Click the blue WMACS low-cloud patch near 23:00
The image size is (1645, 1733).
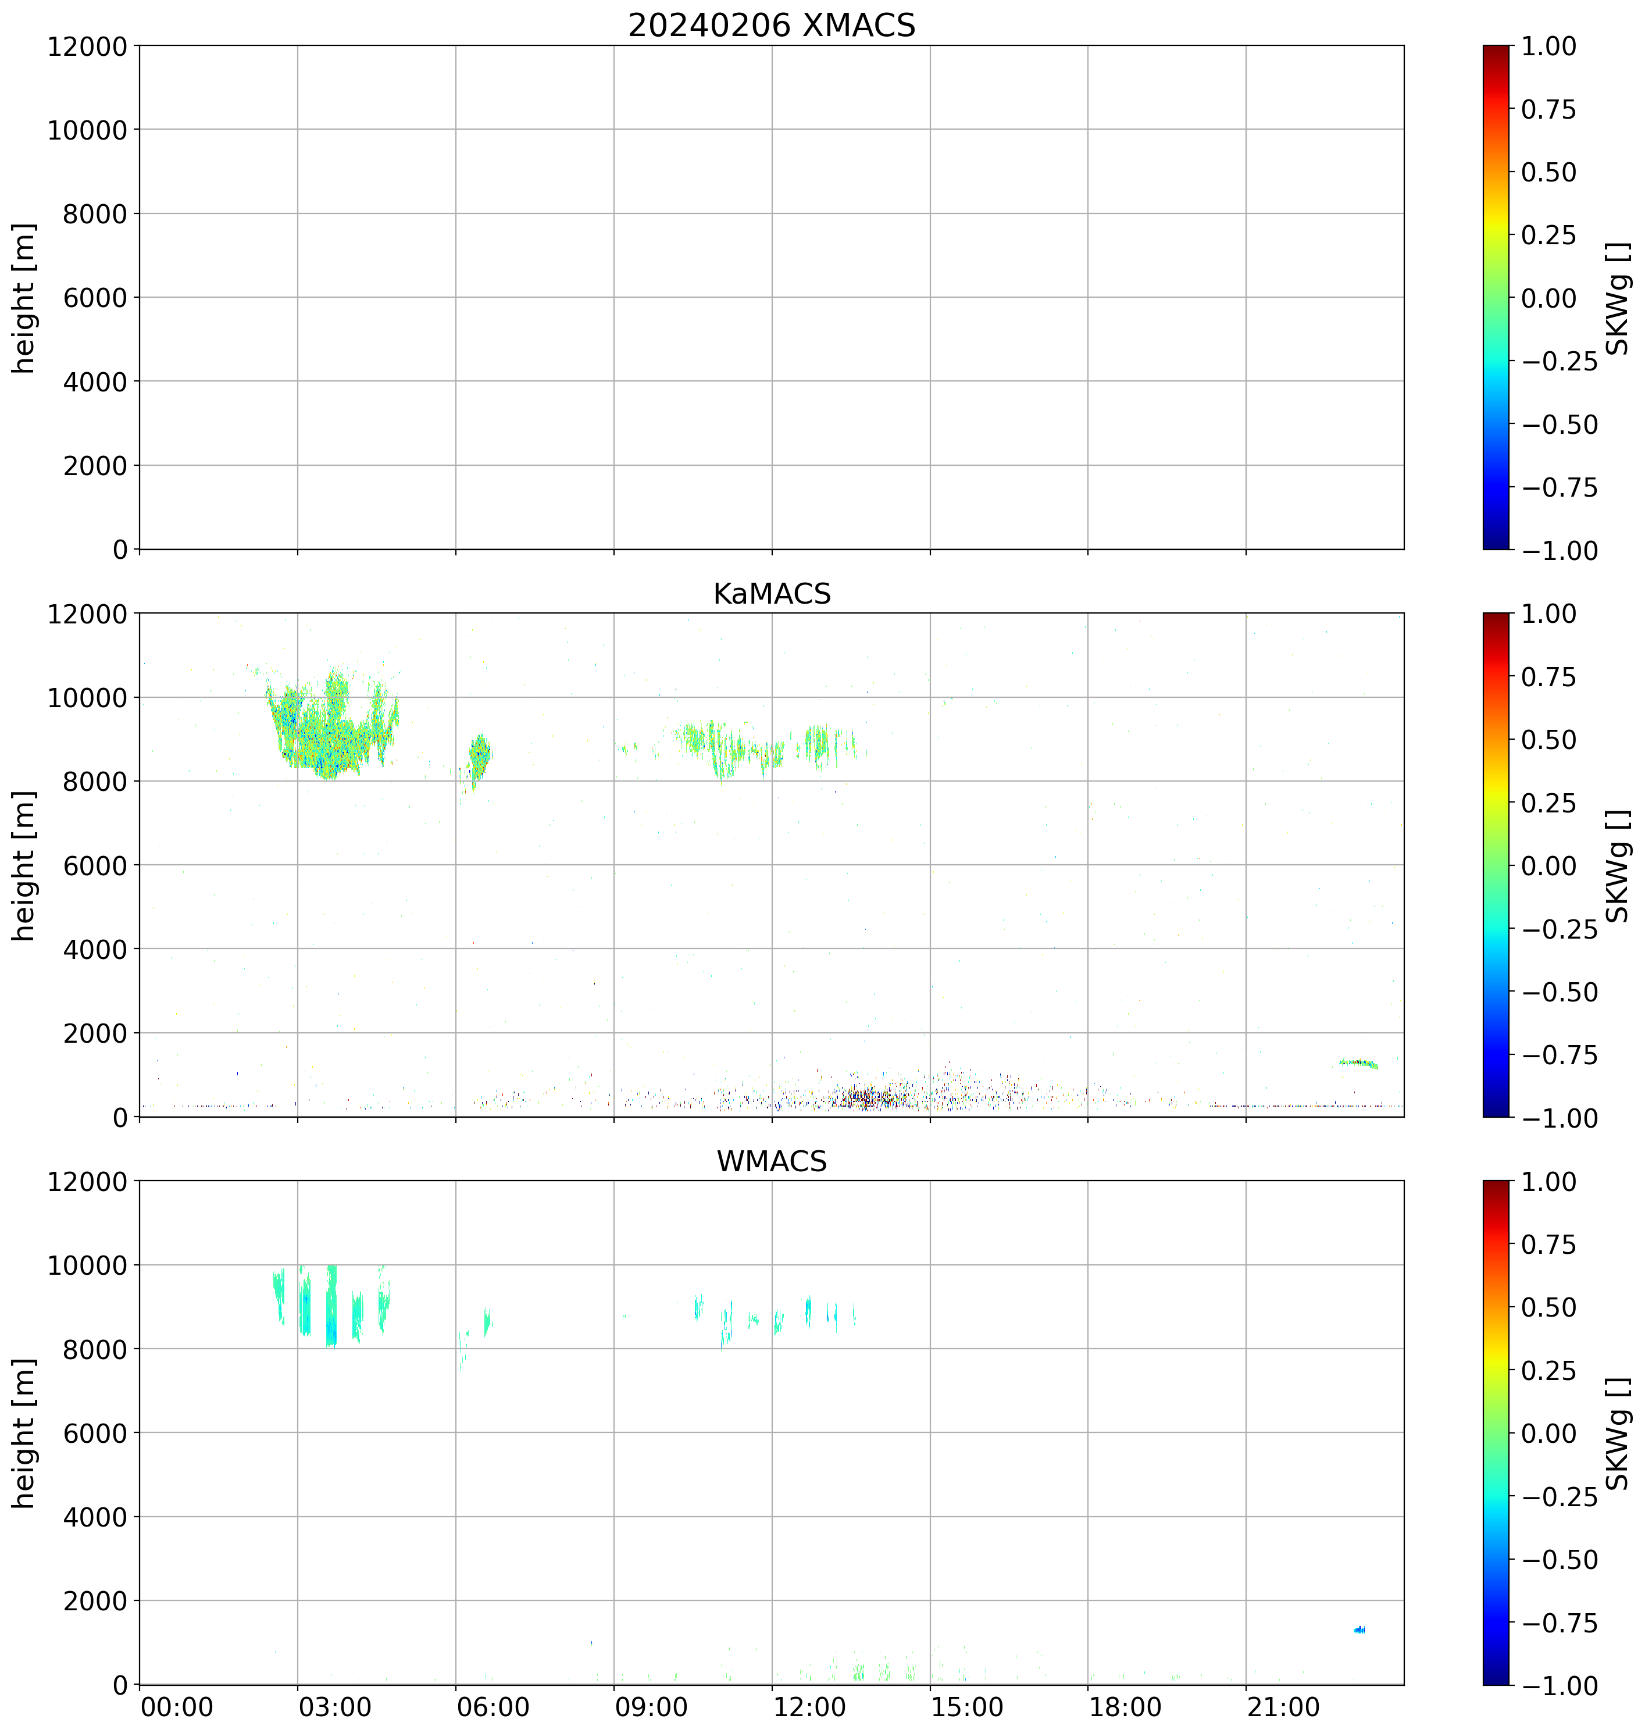click(1359, 1629)
